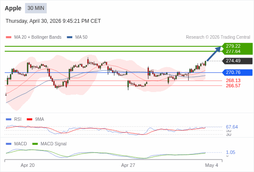Toggle the 9MA legend item
The height and width of the screenshot is (172, 254).
(x=35, y=119)
